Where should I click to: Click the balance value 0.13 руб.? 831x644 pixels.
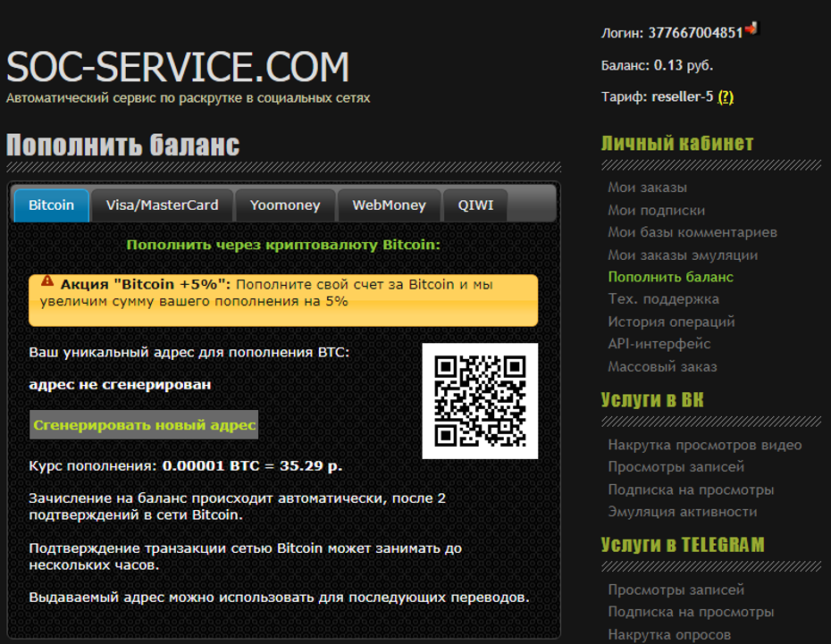tap(684, 65)
